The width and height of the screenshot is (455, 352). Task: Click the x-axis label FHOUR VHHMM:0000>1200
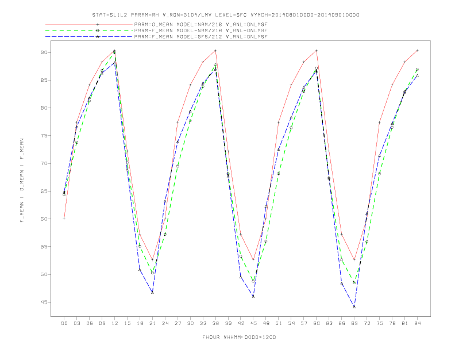click(x=239, y=337)
